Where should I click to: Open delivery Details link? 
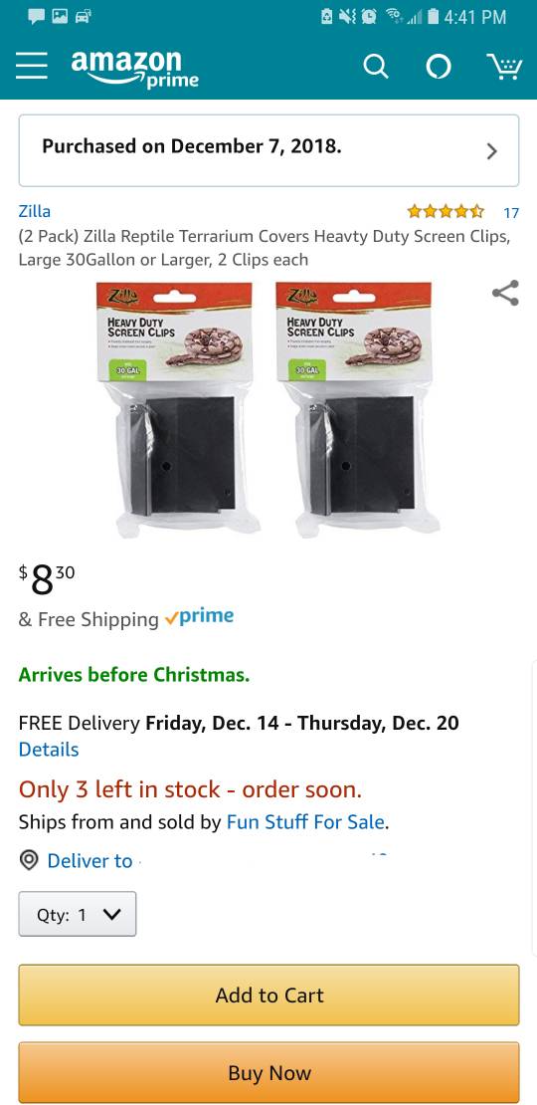coord(49,750)
